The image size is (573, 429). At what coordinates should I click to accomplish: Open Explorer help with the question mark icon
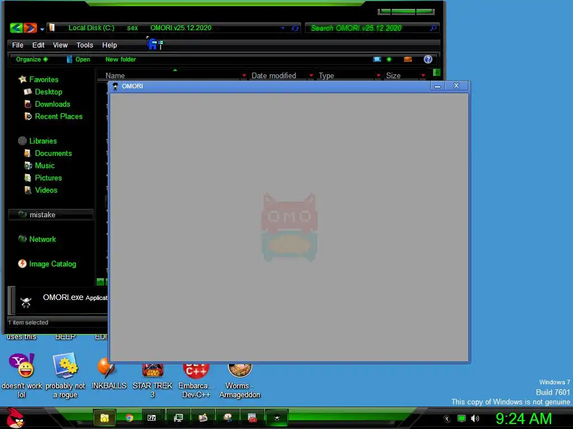point(428,59)
